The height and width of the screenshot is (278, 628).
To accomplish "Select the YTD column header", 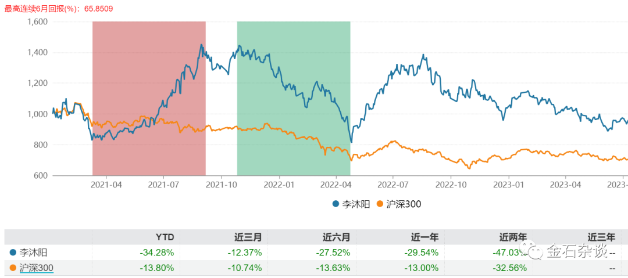I will point(165,237).
